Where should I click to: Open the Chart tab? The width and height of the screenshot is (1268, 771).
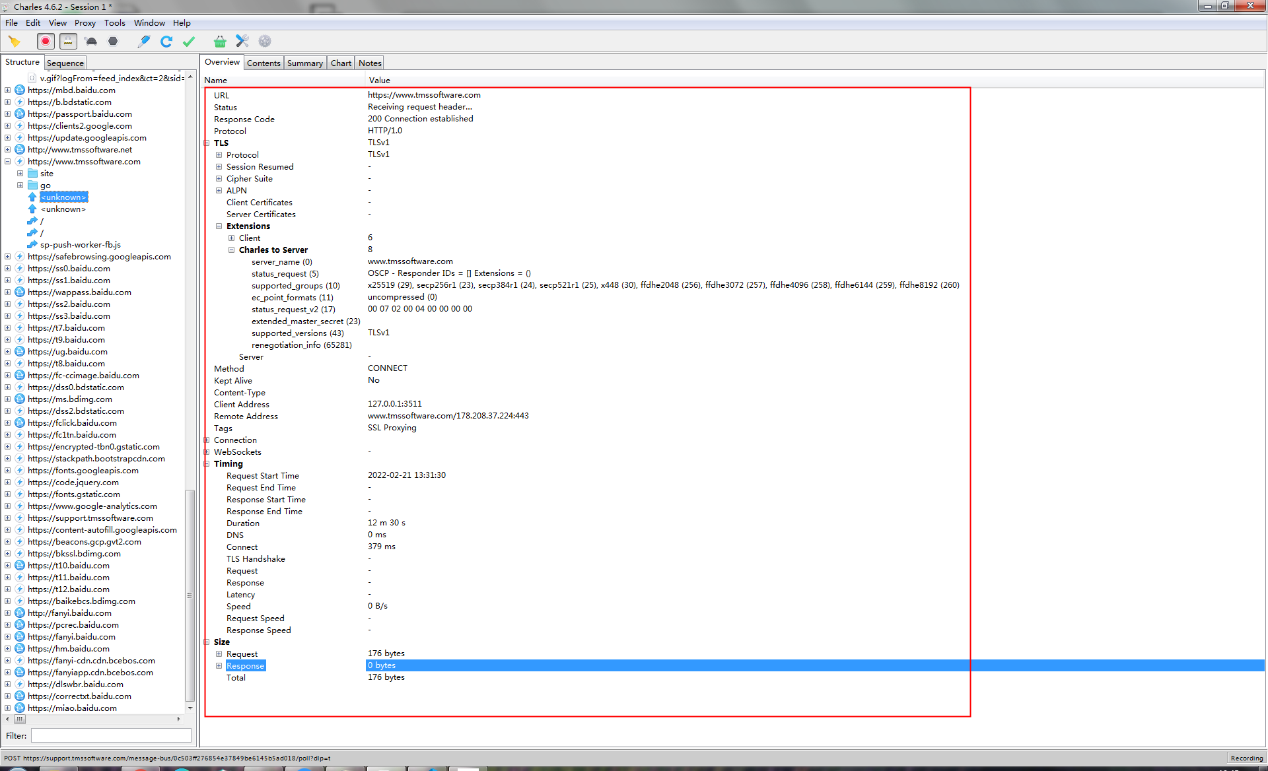(341, 63)
